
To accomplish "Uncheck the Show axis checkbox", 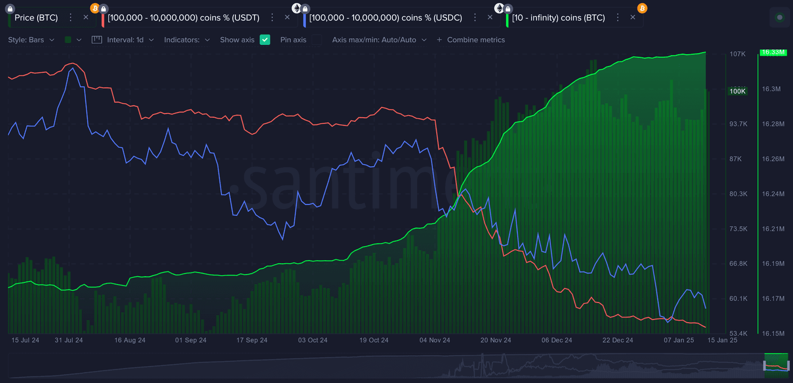I will pyautogui.click(x=265, y=40).
